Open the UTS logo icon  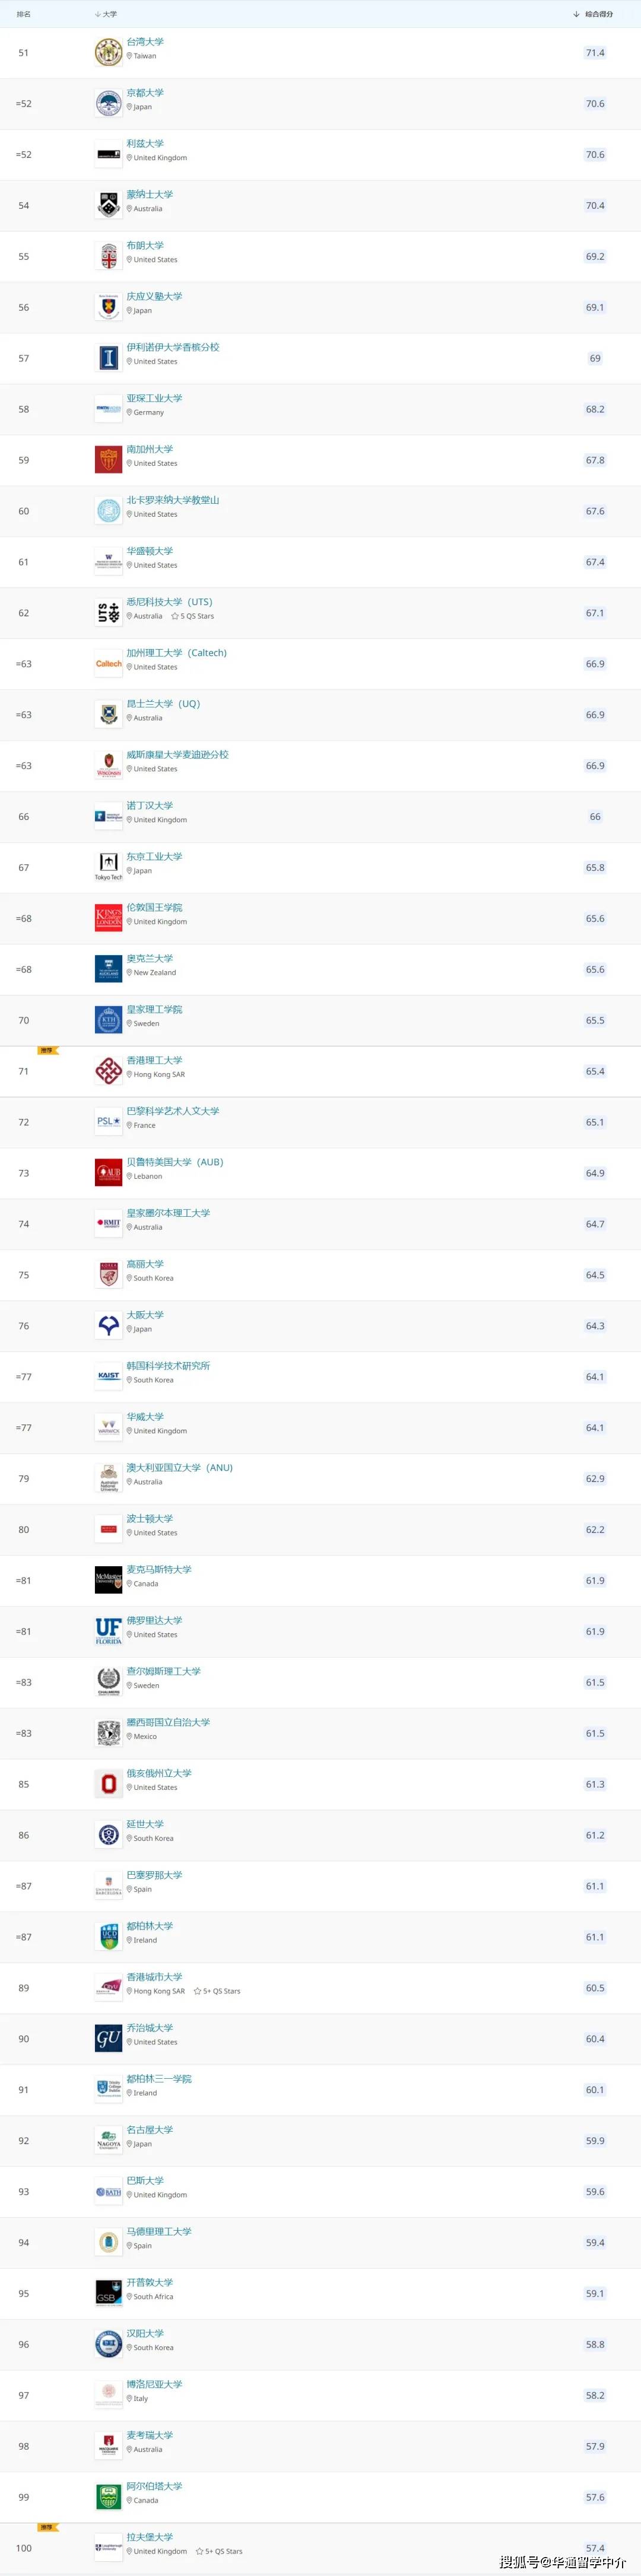tap(108, 613)
